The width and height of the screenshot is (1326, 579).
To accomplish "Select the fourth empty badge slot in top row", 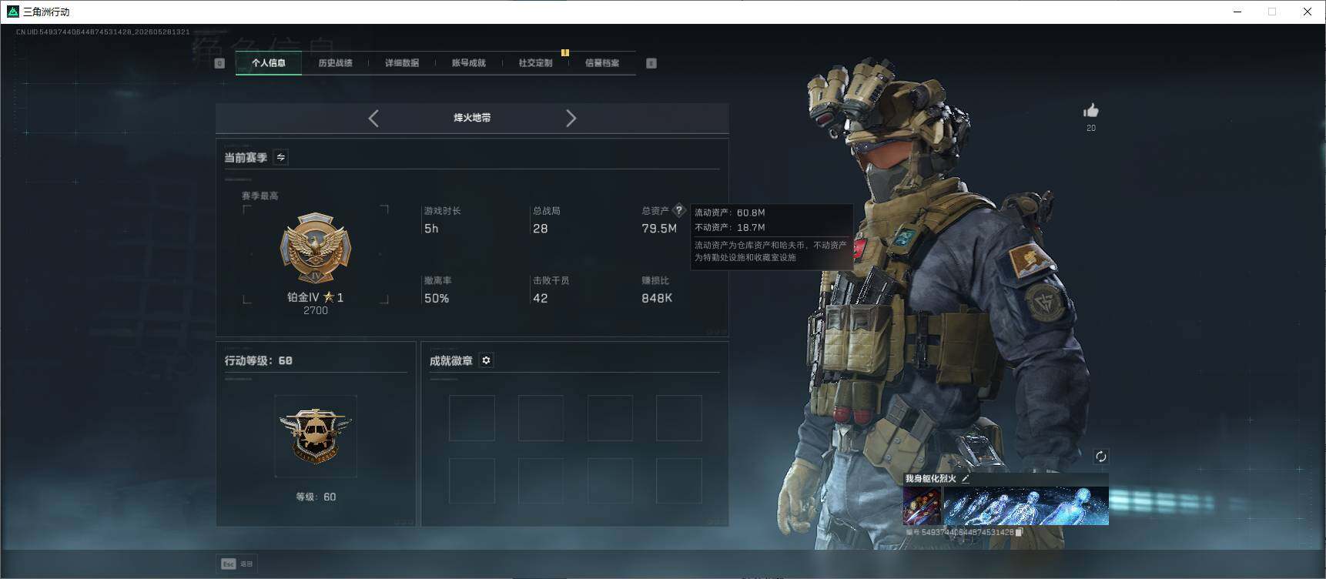I will [x=679, y=418].
